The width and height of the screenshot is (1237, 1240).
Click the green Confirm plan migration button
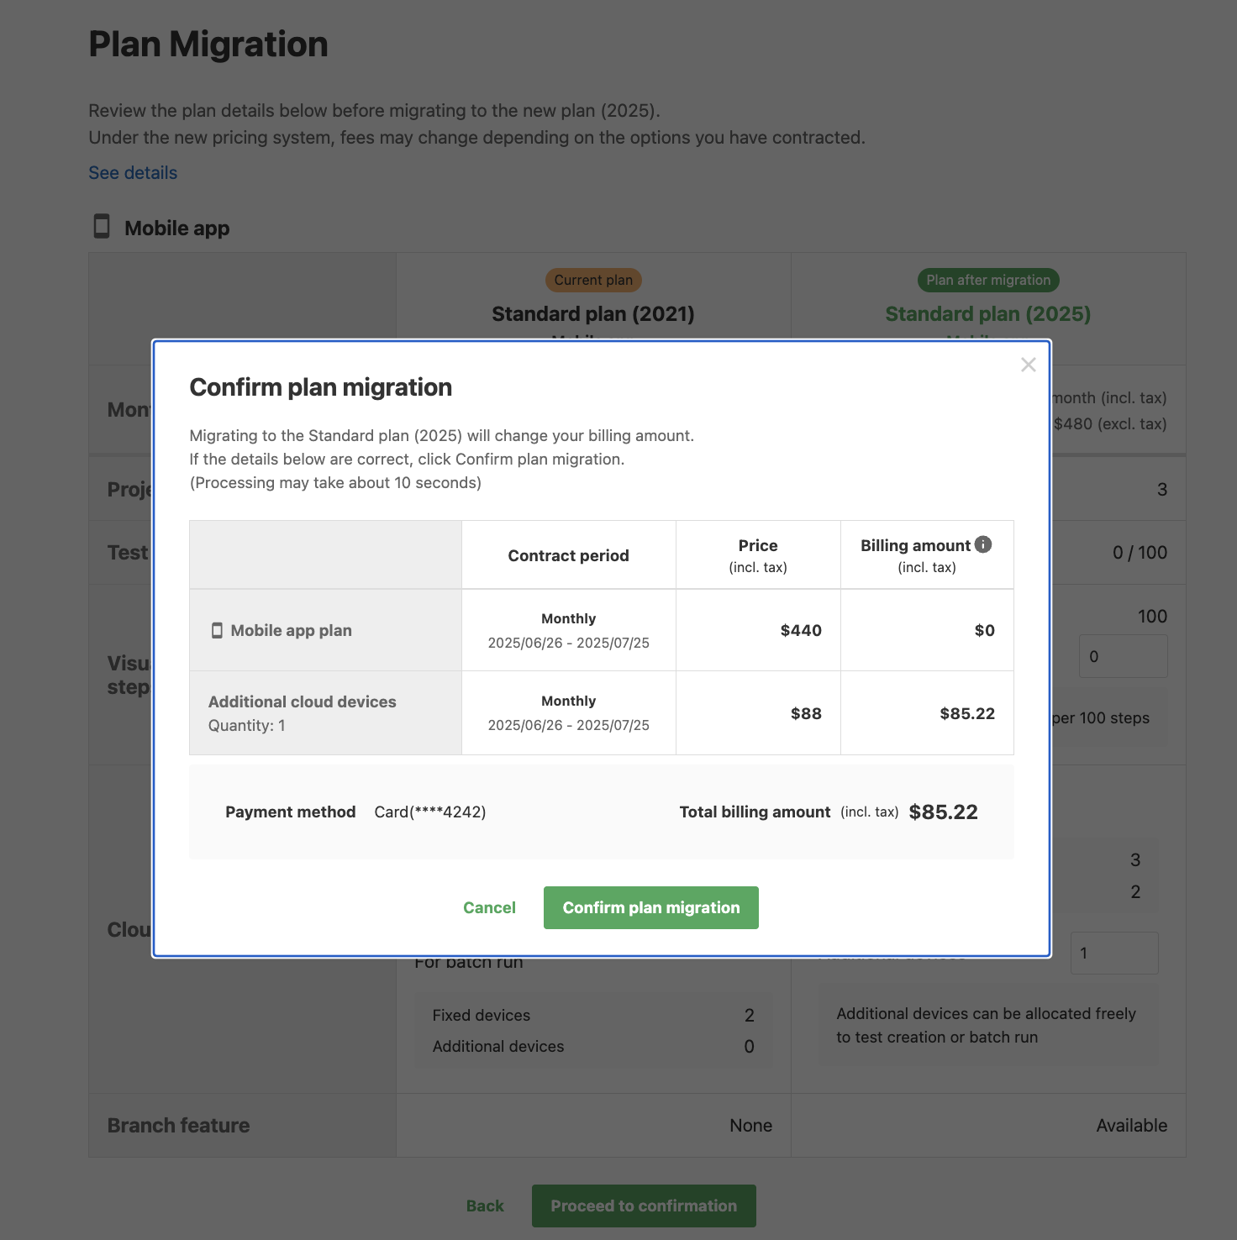pos(651,907)
